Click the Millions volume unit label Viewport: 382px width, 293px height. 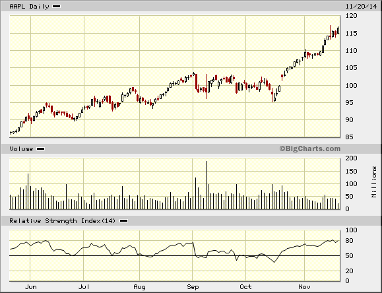click(374, 182)
